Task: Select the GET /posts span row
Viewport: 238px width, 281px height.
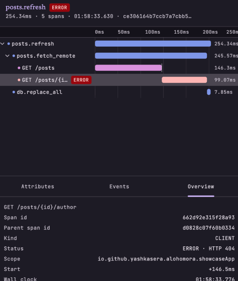Action: coord(119,68)
